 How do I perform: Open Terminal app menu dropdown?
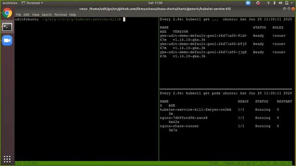tap(32, 3)
